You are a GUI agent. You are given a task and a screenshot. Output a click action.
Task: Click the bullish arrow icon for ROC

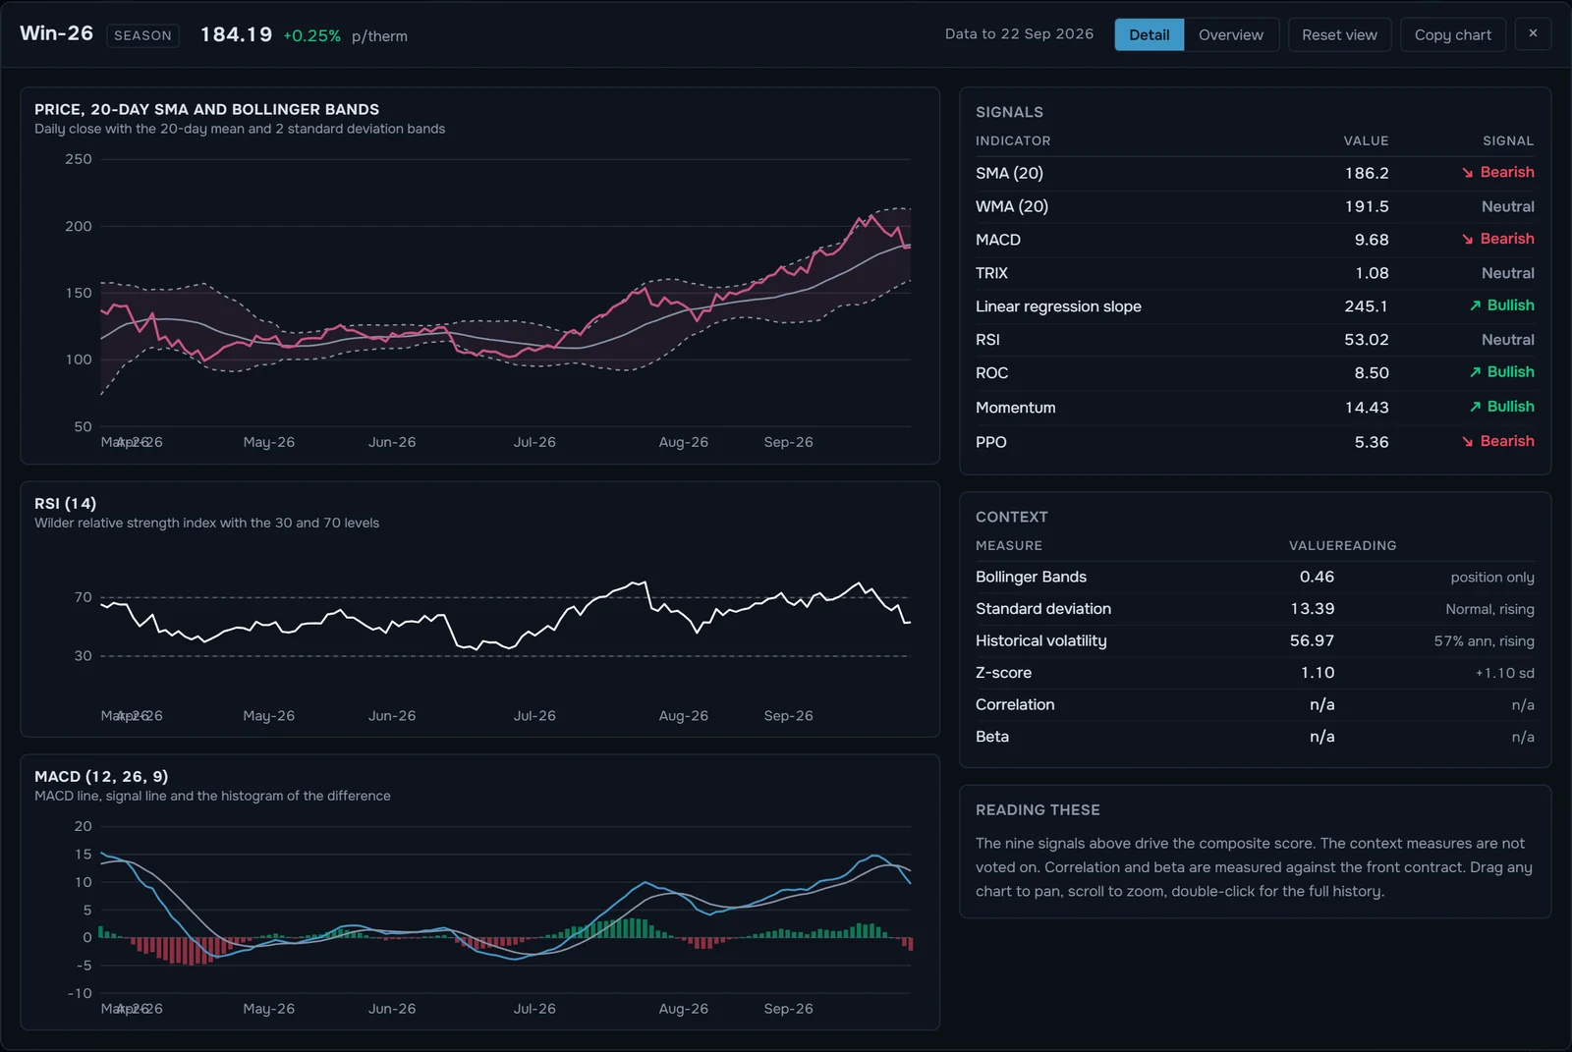coord(1475,372)
